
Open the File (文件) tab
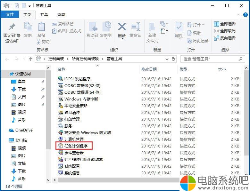click(10, 14)
